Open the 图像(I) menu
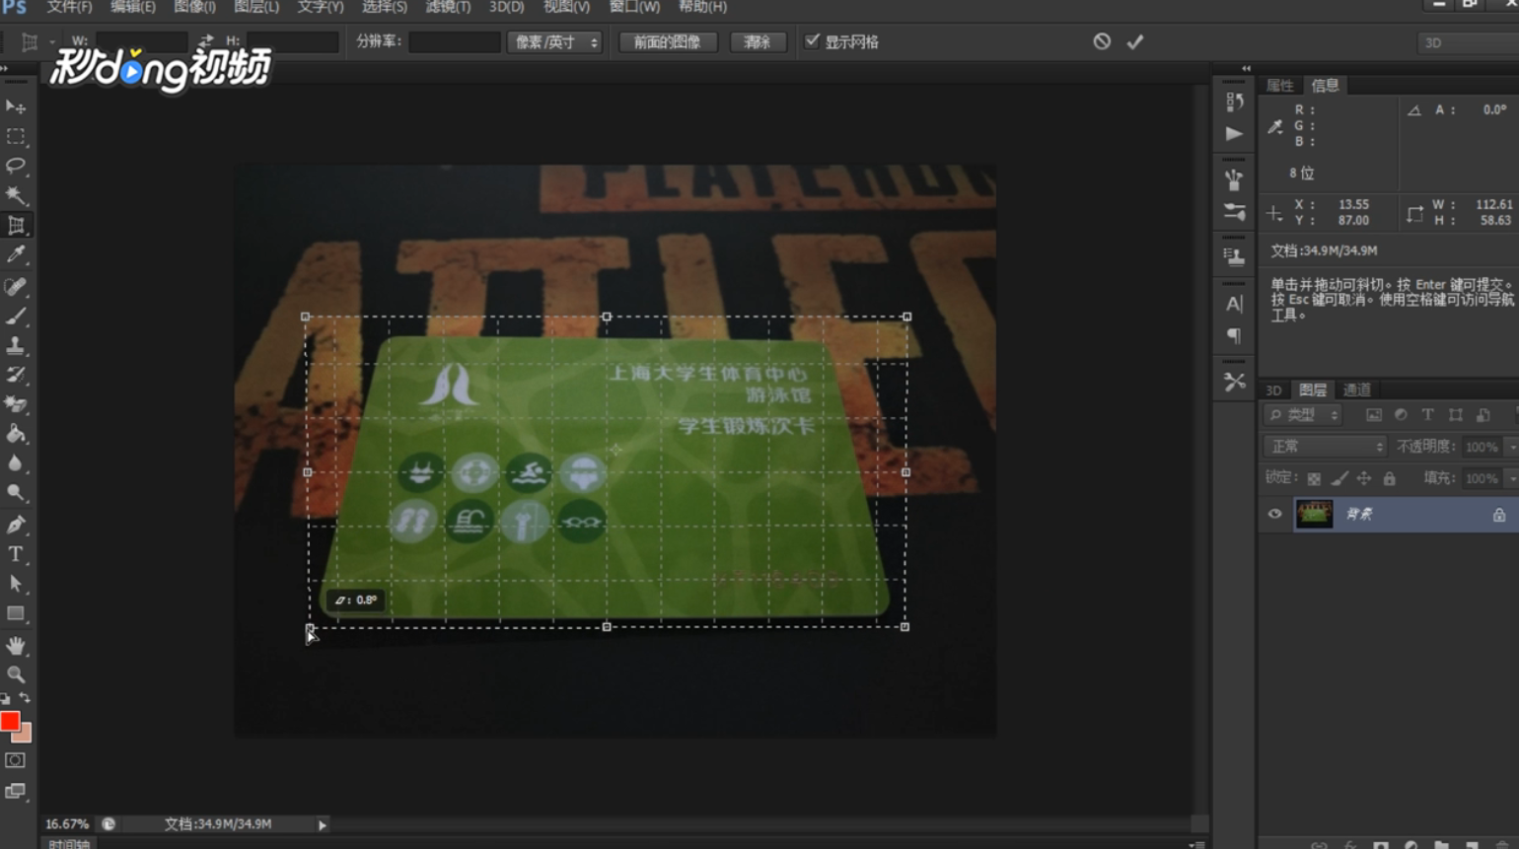This screenshot has width=1519, height=849. pyautogui.click(x=194, y=7)
